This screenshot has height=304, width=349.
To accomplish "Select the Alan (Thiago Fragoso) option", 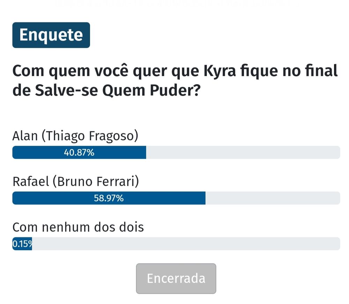I will 75,136.
